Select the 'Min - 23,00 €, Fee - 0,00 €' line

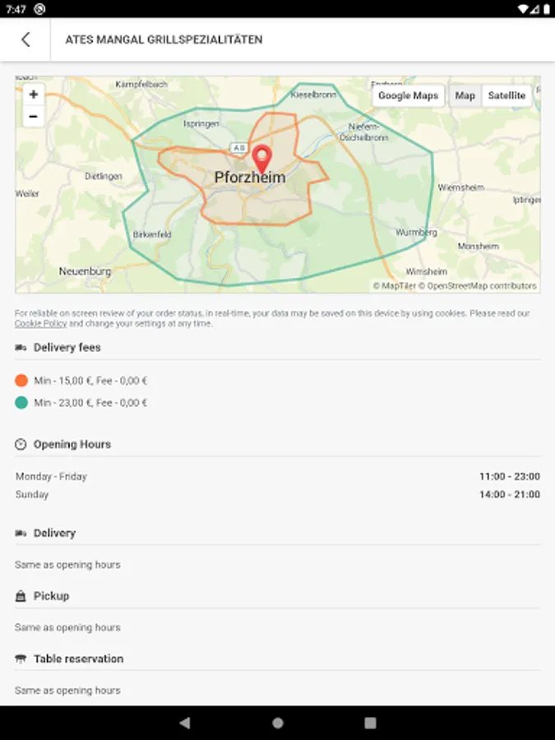(x=90, y=403)
